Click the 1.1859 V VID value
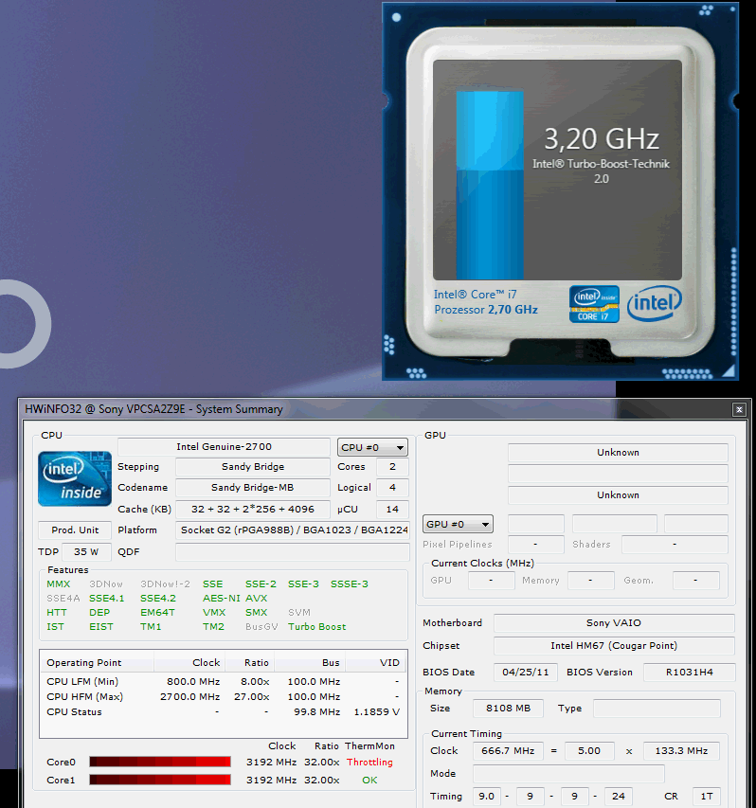Image resolution: width=756 pixels, height=808 pixels. coord(377,712)
